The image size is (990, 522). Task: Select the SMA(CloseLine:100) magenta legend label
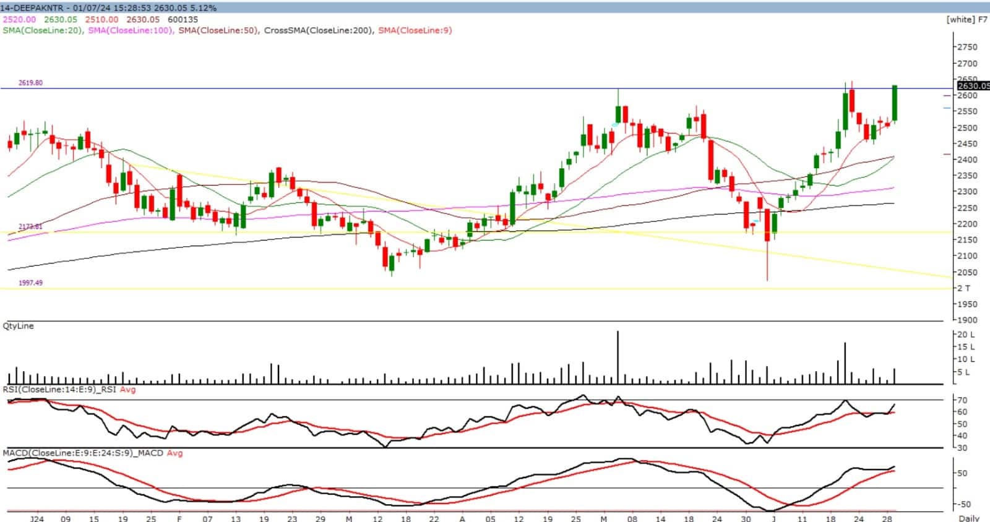(x=130, y=30)
